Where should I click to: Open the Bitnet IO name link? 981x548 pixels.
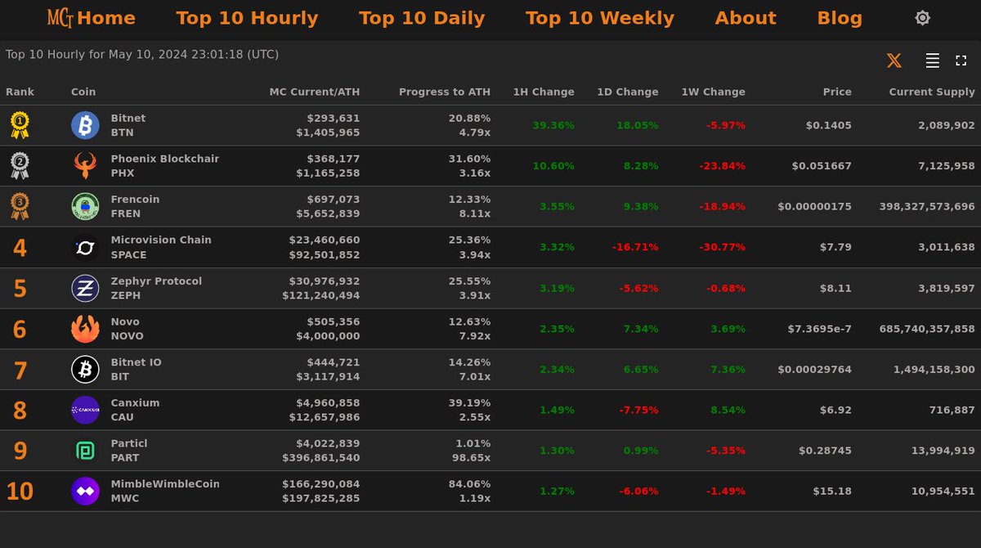137,362
